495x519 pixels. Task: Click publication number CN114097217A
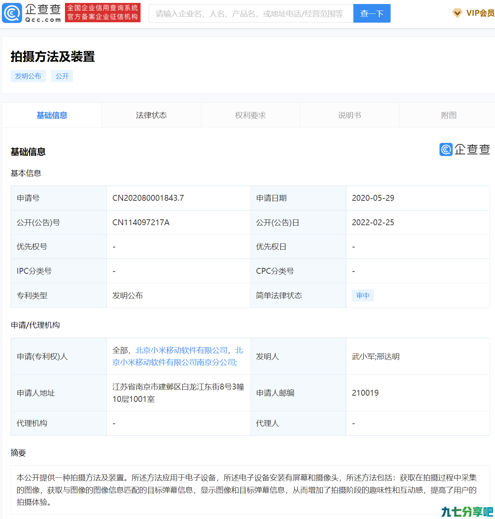point(141,223)
